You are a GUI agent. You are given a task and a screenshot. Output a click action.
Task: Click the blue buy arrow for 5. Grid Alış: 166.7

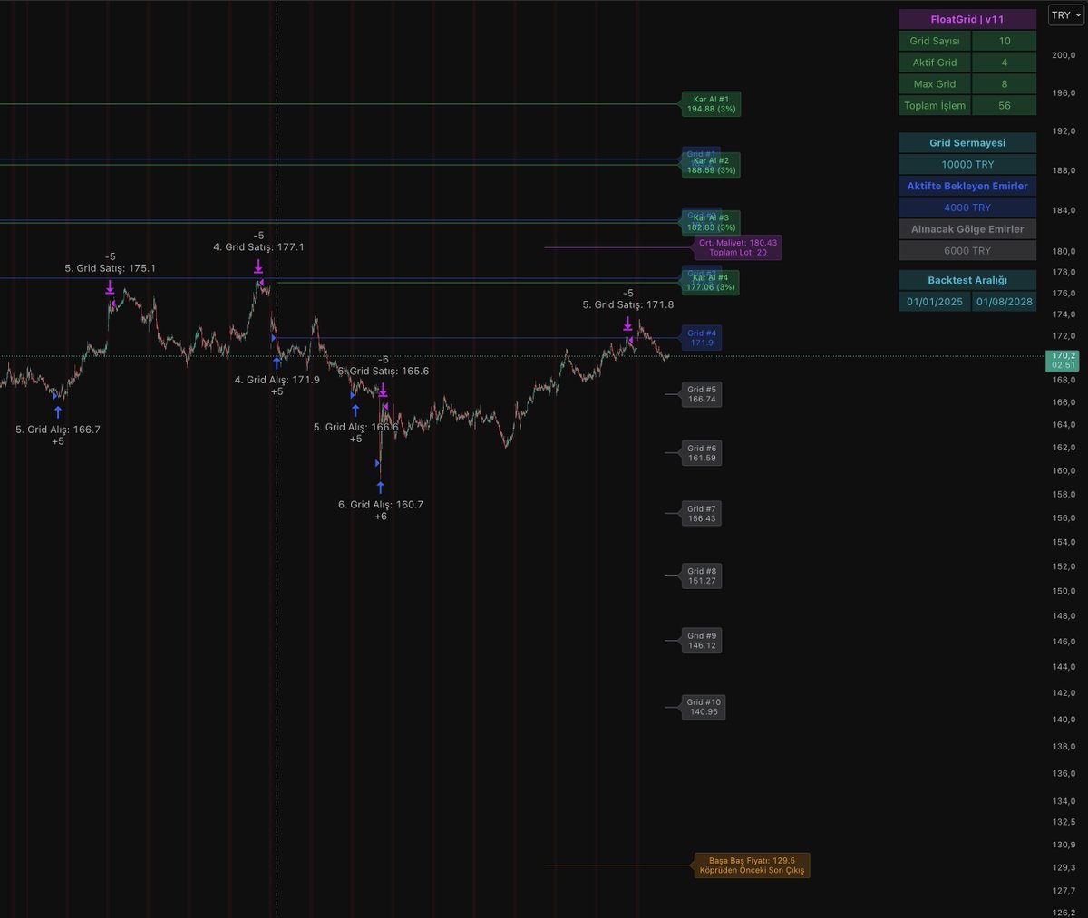point(58,412)
